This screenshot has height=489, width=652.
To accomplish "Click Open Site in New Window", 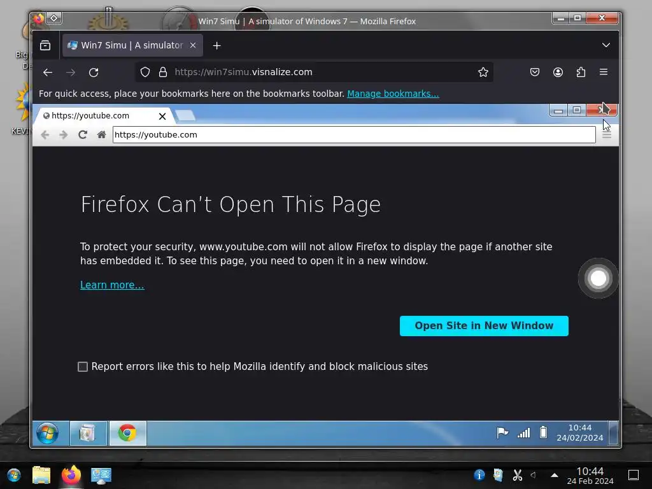I will [x=484, y=326].
